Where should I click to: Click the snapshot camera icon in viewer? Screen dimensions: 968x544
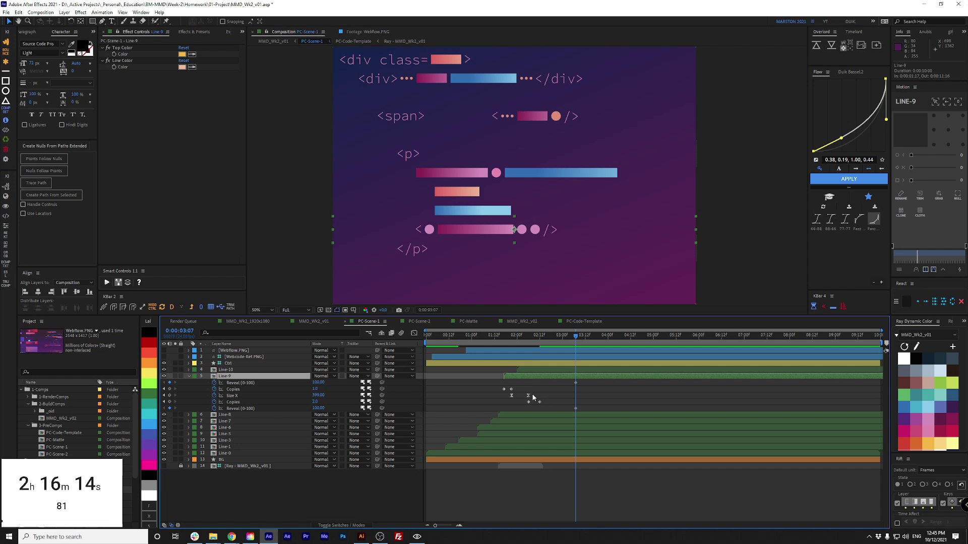tap(399, 310)
